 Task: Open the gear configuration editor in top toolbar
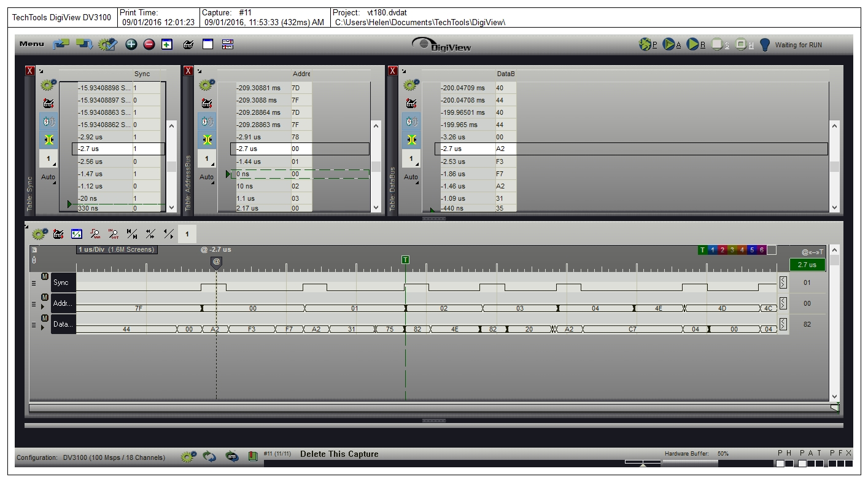tap(108, 44)
